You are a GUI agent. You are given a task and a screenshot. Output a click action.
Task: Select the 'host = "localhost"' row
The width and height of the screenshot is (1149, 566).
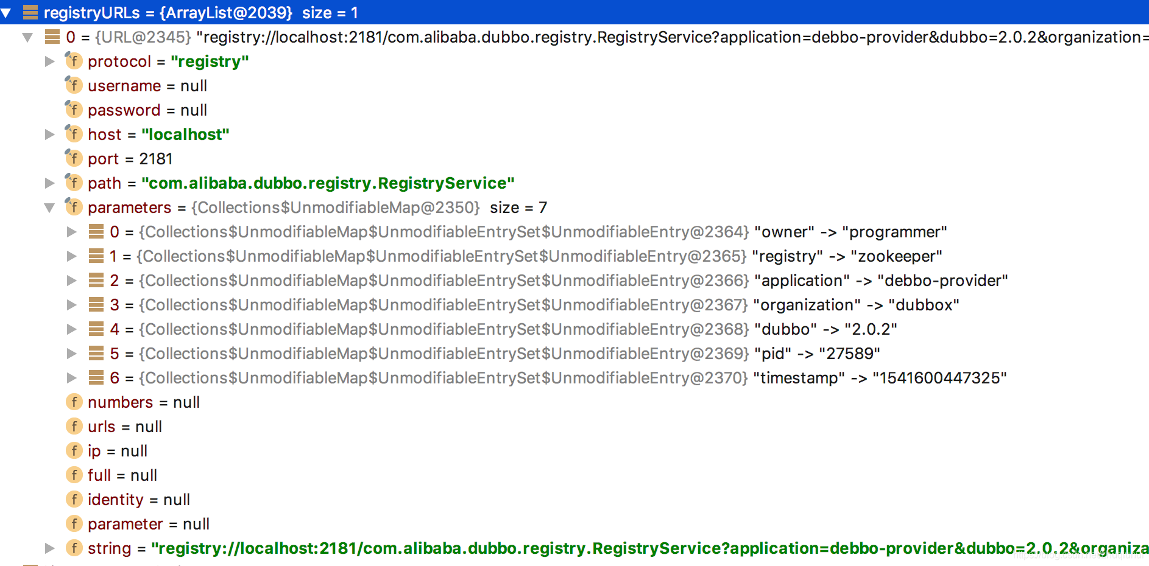pyautogui.click(x=158, y=135)
